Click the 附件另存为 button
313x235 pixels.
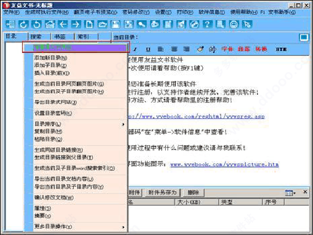[x=163, y=193]
